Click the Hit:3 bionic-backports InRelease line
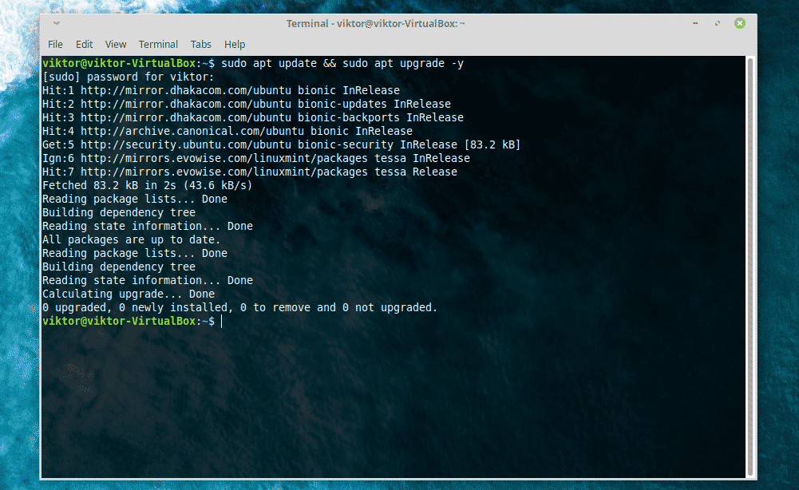Image resolution: width=799 pixels, height=490 pixels. [253, 117]
